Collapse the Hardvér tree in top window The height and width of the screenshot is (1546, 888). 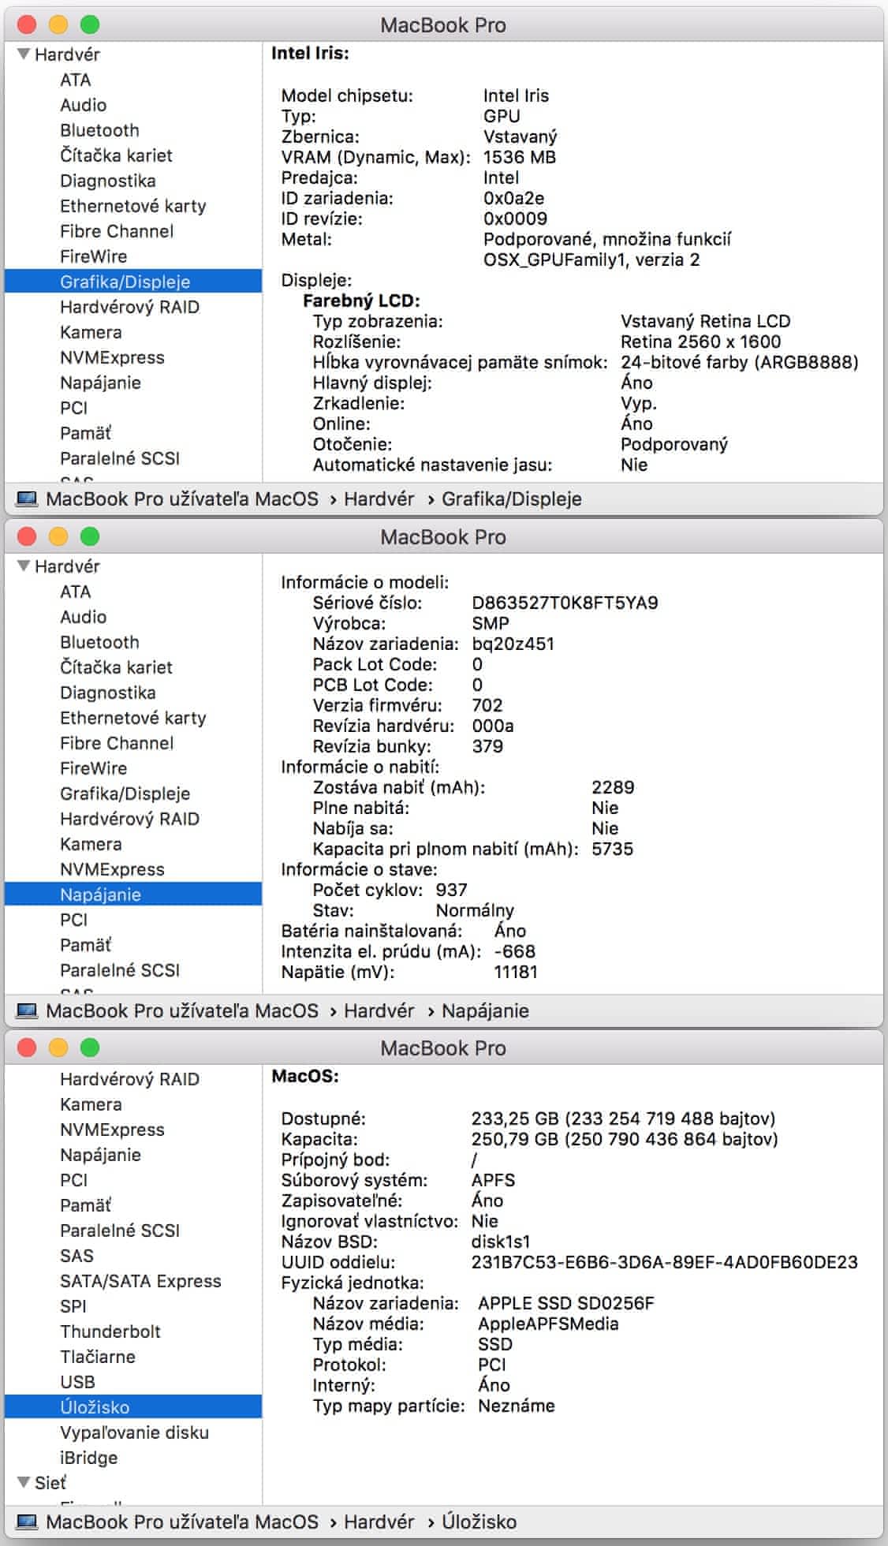24,54
